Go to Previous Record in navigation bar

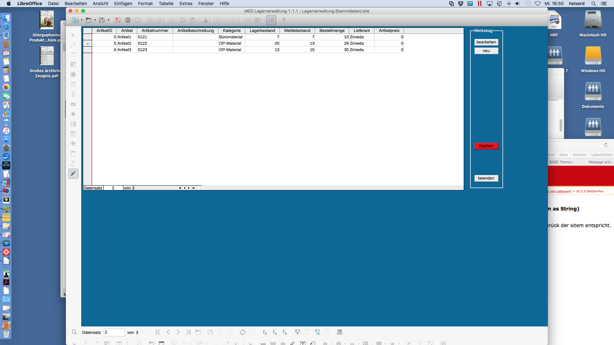pyautogui.click(x=168, y=332)
